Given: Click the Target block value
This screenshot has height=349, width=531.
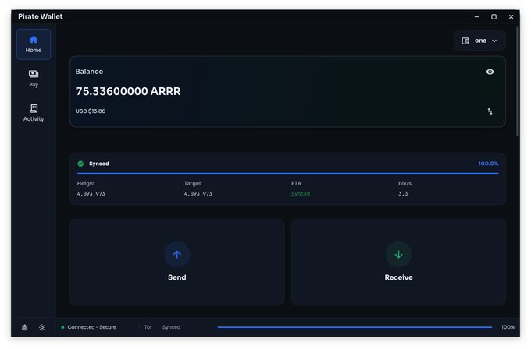Looking at the screenshot, I should click(x=198, y=194).
